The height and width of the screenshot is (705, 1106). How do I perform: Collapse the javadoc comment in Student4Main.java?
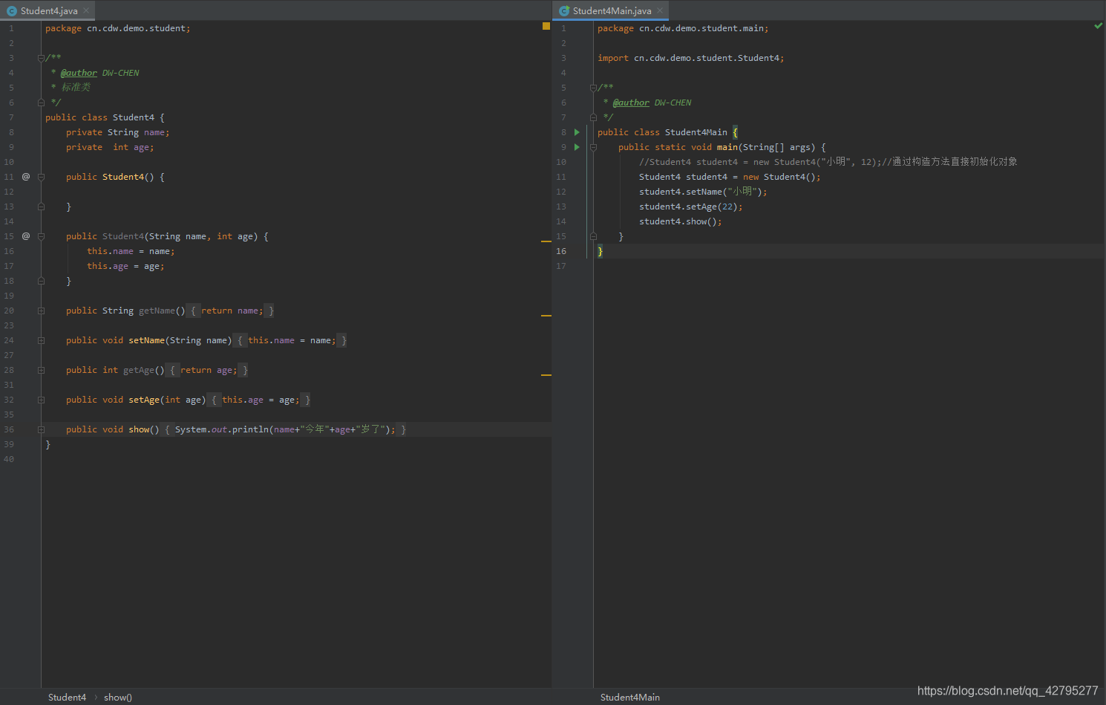click(593, 88)
